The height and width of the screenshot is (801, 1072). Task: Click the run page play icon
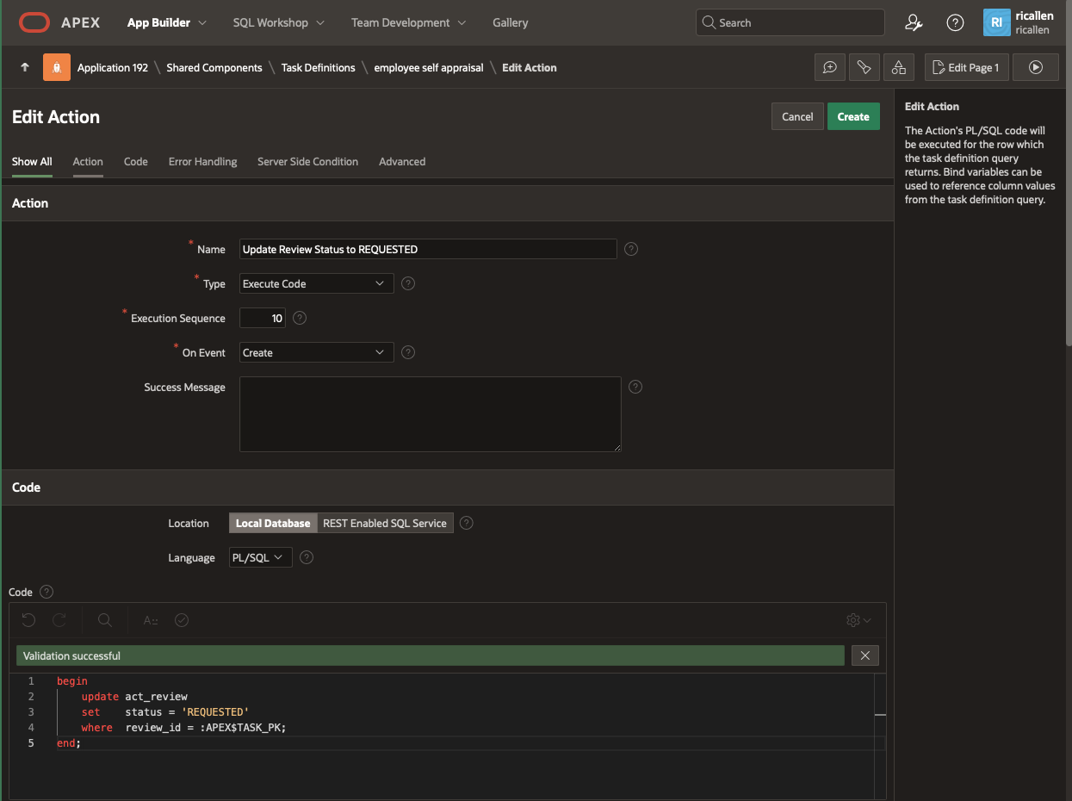click(1035, 67)
